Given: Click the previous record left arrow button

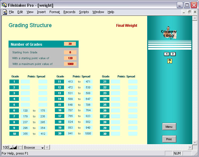Looking at the screenshot, I should click(167, 54).
